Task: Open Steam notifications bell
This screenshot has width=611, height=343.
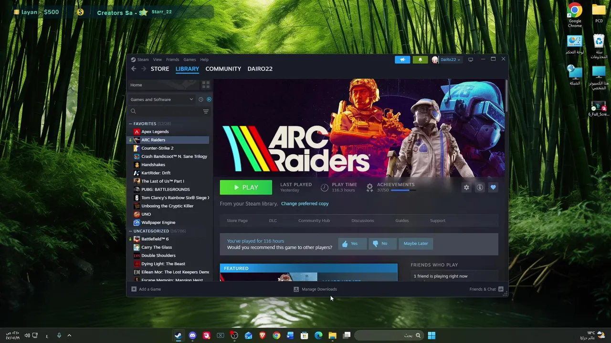Action: [x=420, y=60]
